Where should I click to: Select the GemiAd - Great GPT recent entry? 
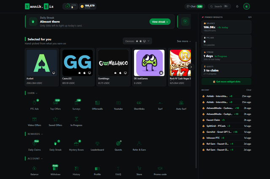click(226, 132)
